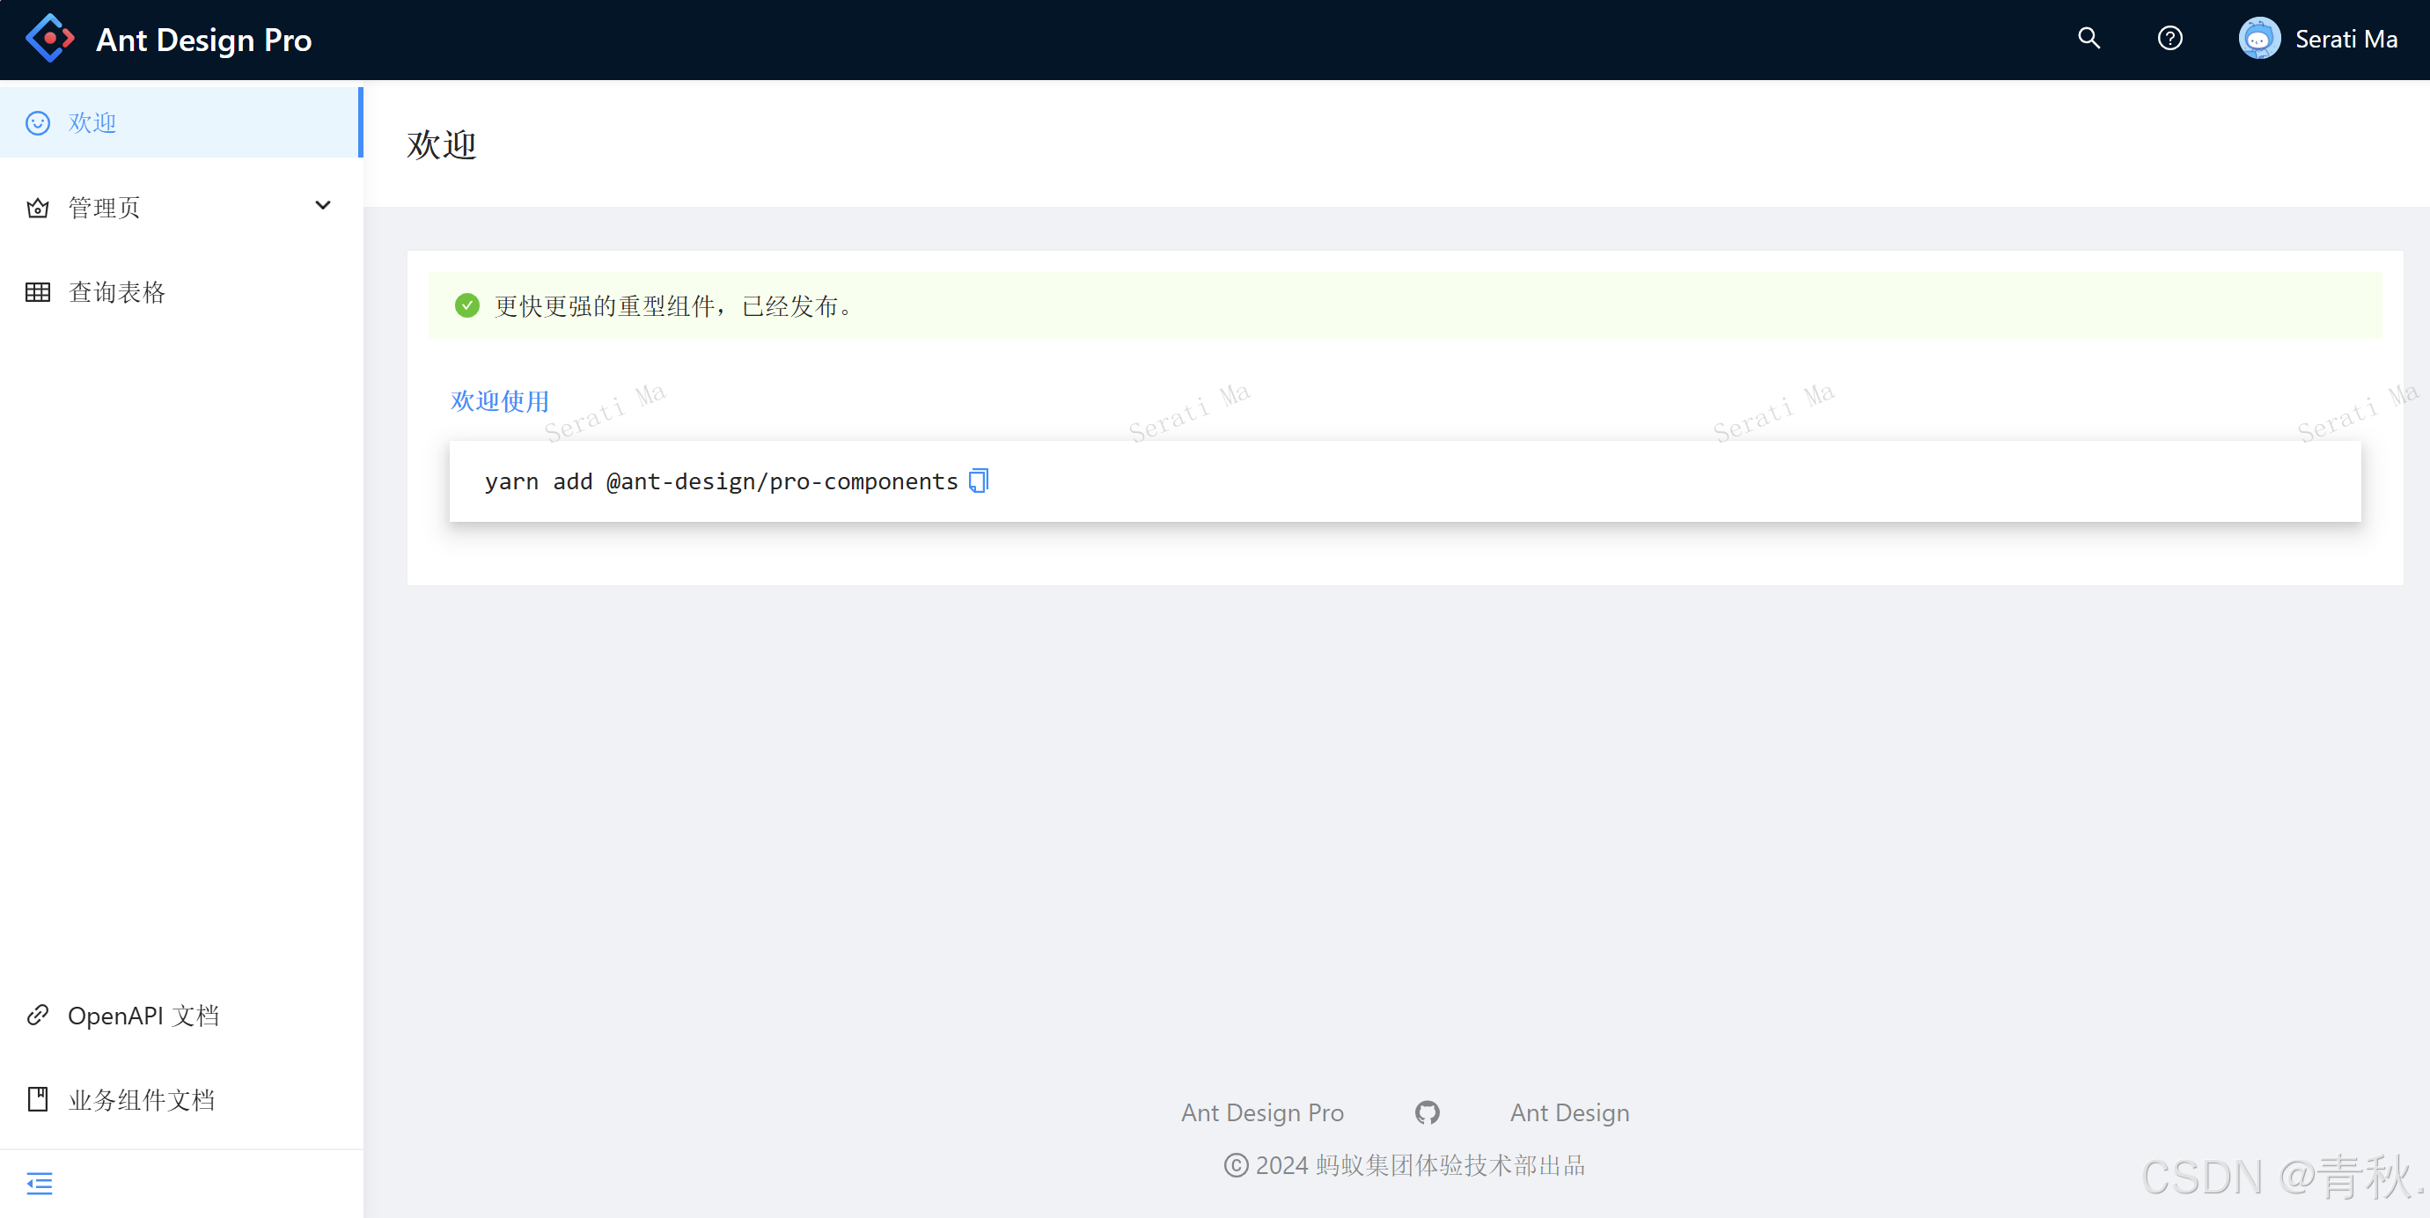Screen dimensions: 2430x1218
Task: Open the 管理页 menu entry
Action: click(x=104, y=208)
